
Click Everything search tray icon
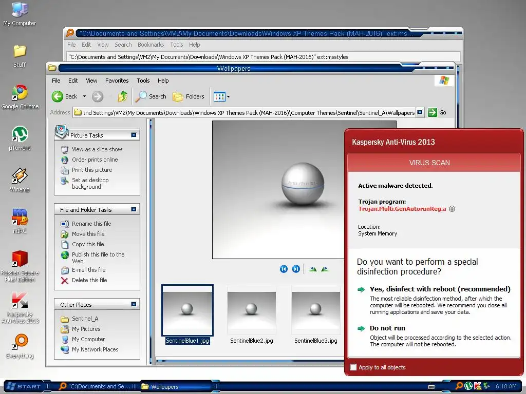coord(460,386)
